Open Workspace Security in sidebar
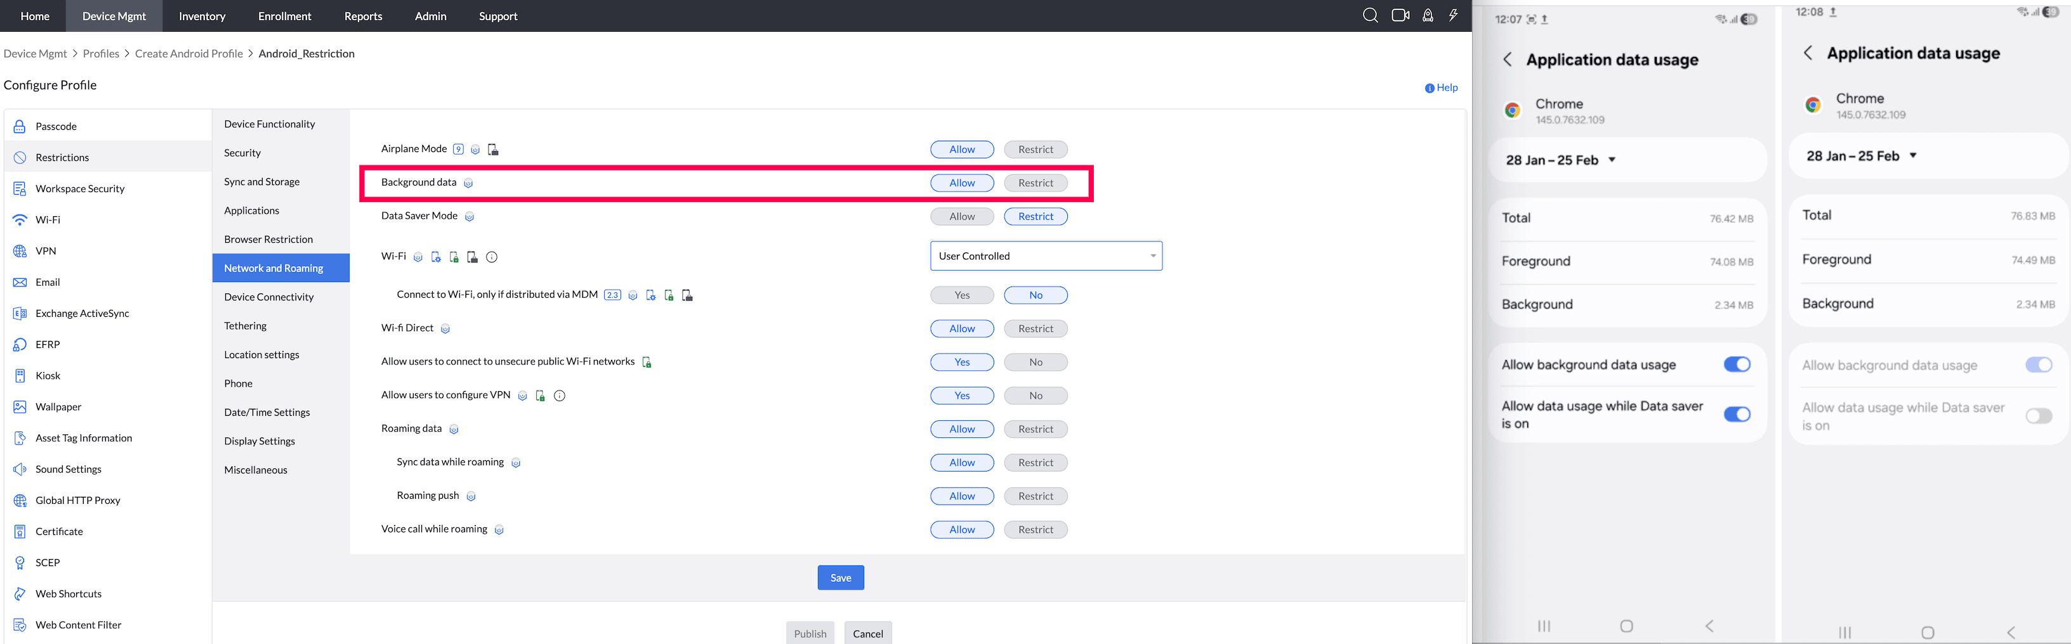2071x644 pixels. pyautogui.click(x=108, y=189)
